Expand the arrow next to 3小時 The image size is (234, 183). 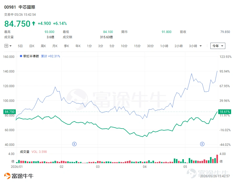coord(201,46)
